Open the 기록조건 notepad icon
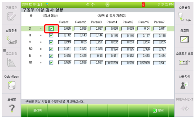 [11, 16]
